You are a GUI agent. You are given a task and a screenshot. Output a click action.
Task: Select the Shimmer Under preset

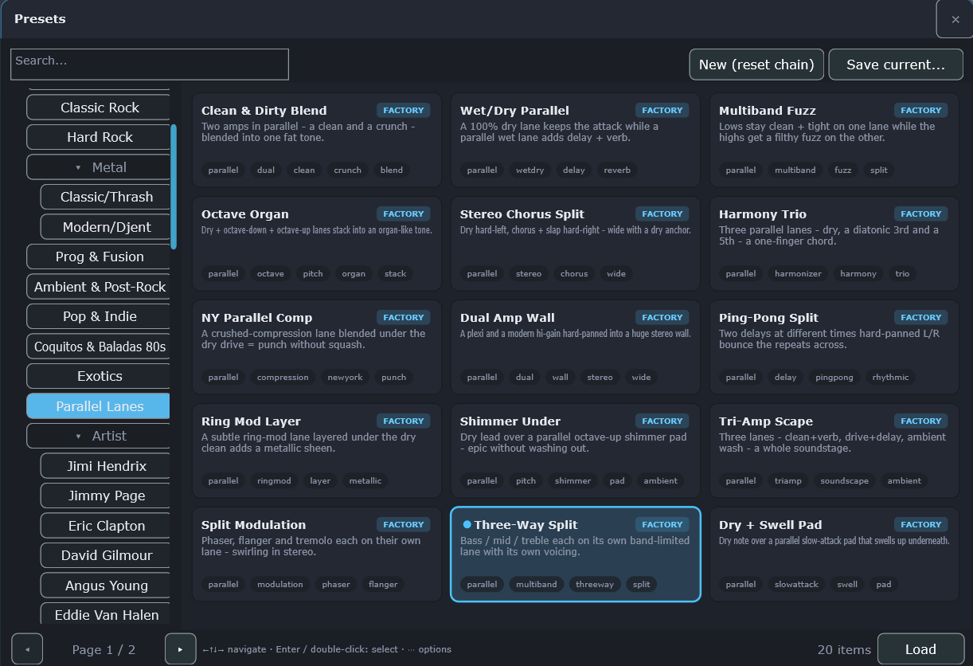(x=576, y=451)
